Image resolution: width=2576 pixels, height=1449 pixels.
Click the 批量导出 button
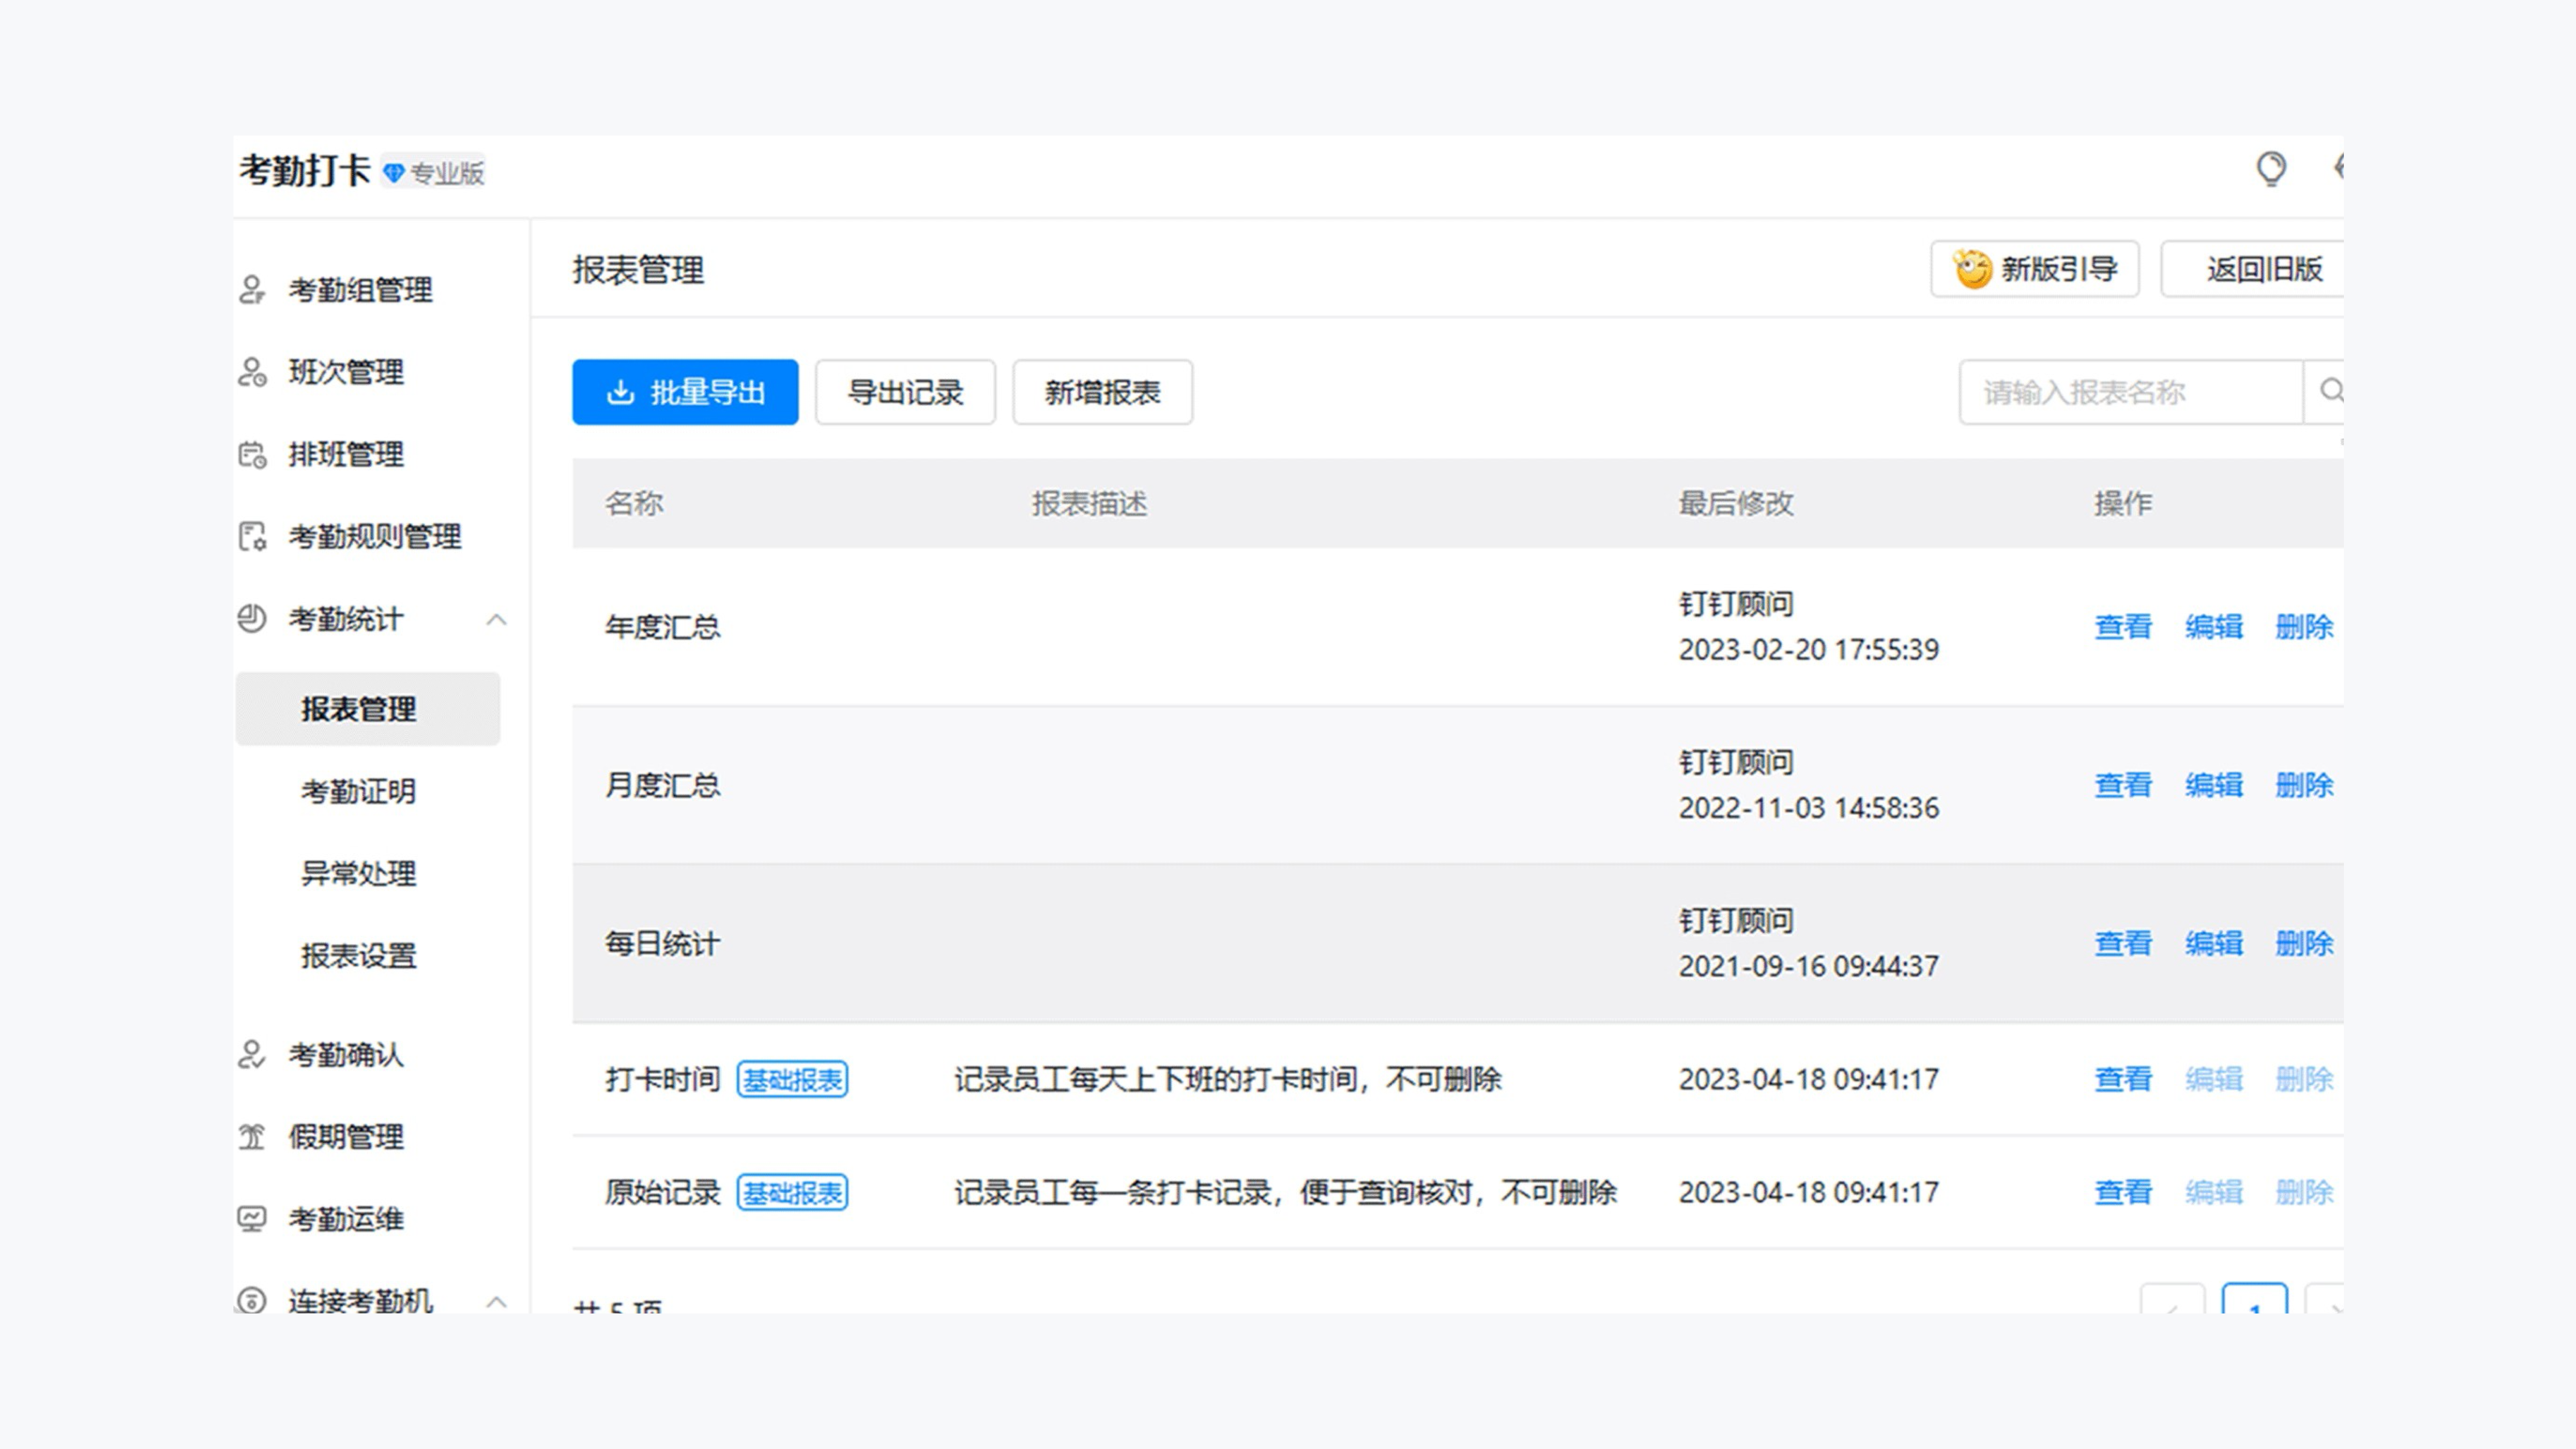coord(685,392)
